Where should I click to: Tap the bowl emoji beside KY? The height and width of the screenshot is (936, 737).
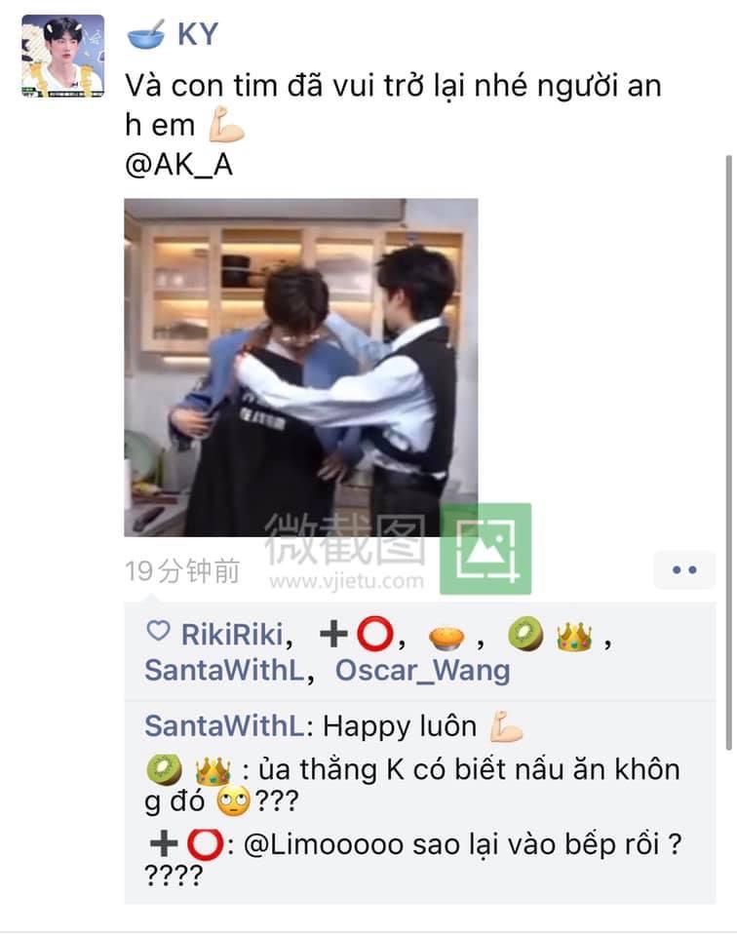(x=147, y=35)
